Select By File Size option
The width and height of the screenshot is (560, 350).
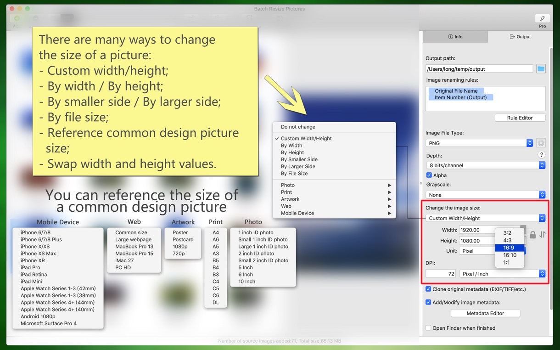(x=334, y=174)
